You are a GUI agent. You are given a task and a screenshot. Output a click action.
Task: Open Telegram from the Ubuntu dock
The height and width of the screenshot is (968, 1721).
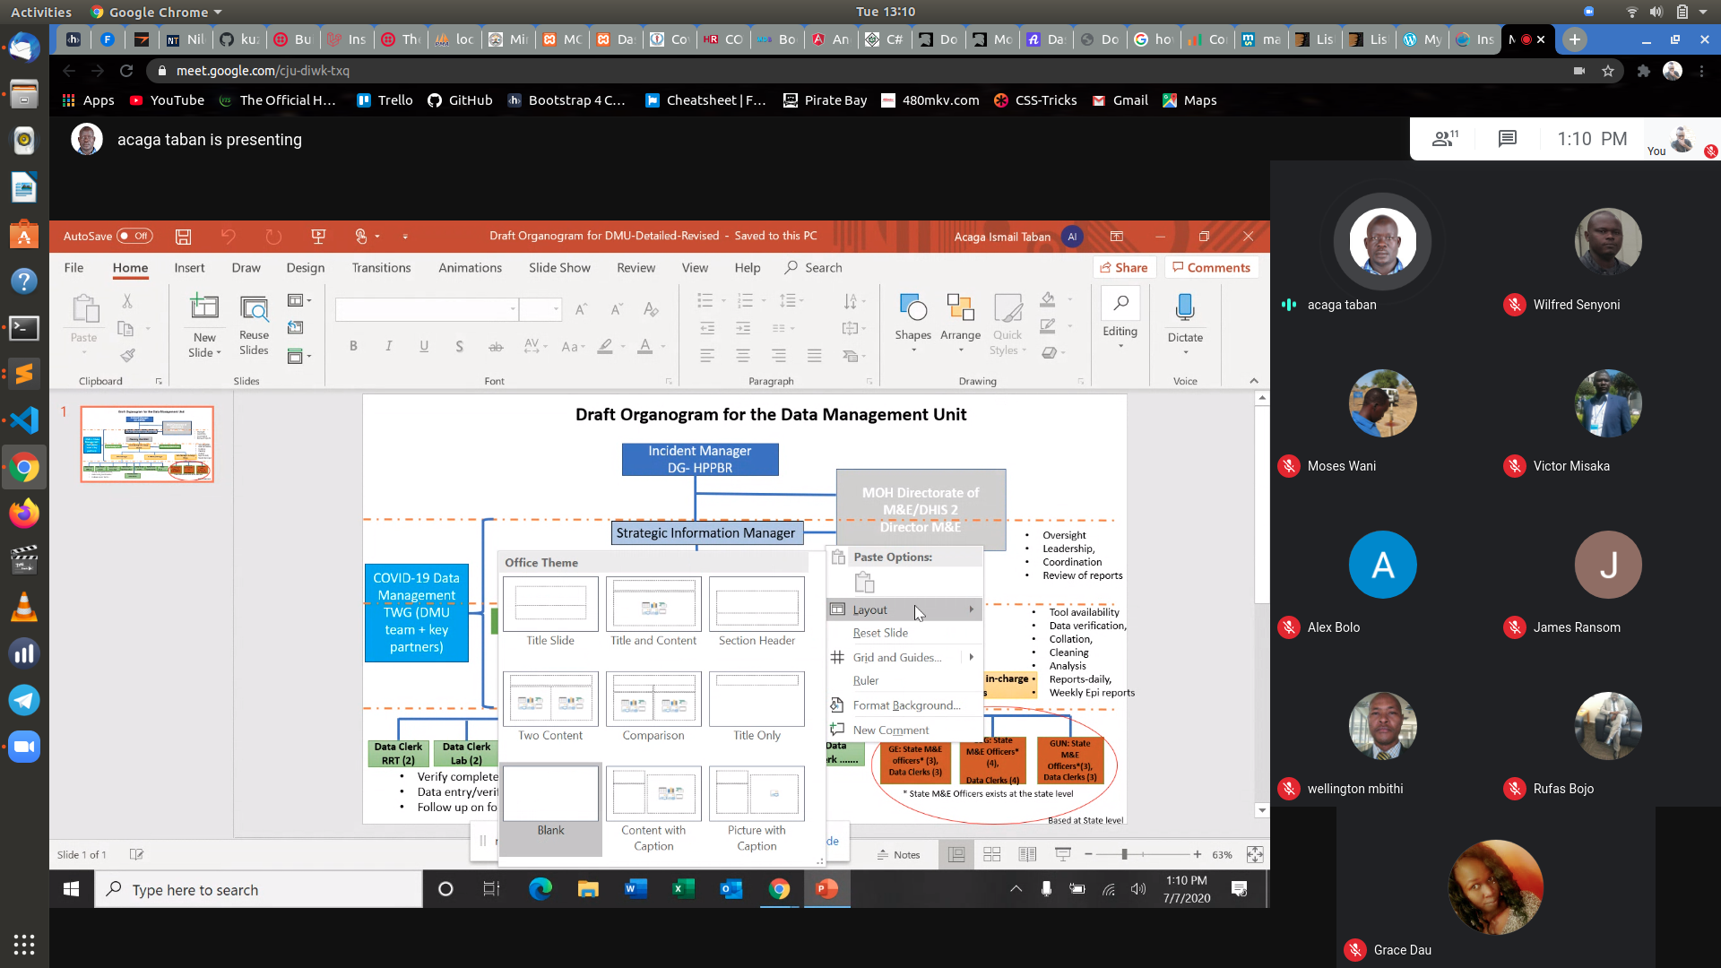24,701
